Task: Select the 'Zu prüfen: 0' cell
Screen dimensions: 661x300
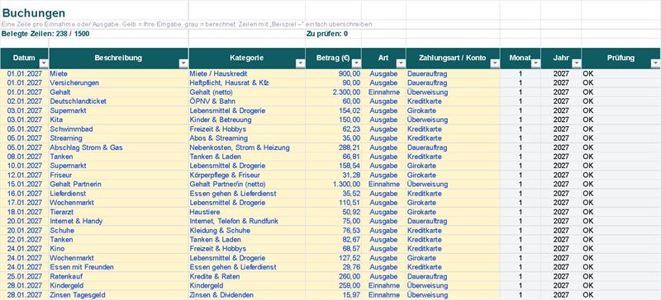Action: point(333,34)
